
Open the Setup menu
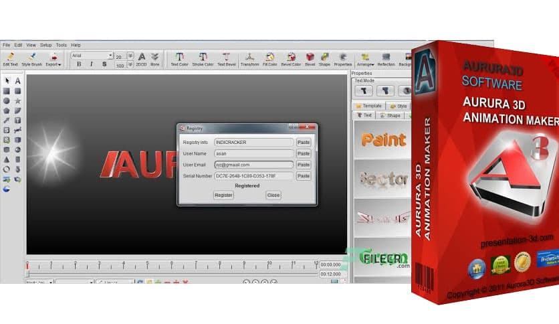click(45, 46)
